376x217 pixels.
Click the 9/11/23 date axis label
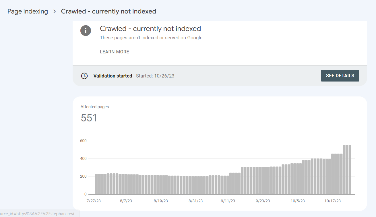[x=228, y=201]
